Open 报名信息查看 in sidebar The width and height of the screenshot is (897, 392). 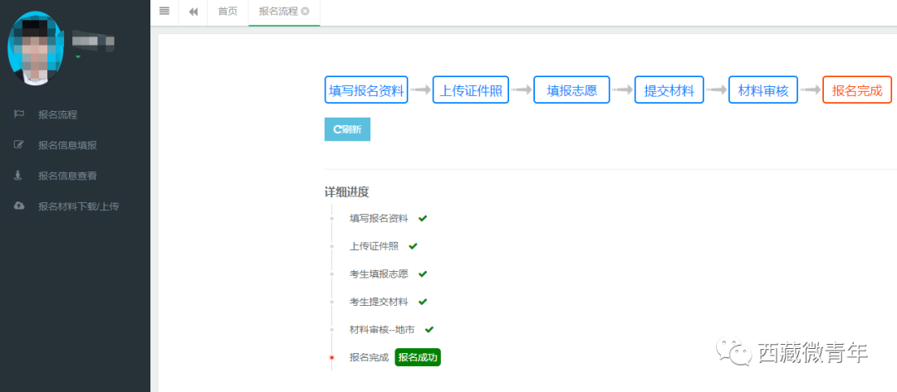pos(67,176)
